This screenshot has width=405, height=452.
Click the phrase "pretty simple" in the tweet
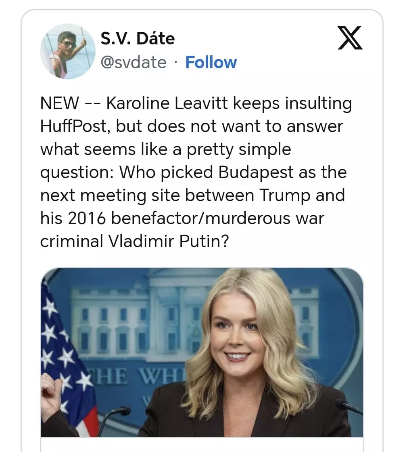click(239, 149)
